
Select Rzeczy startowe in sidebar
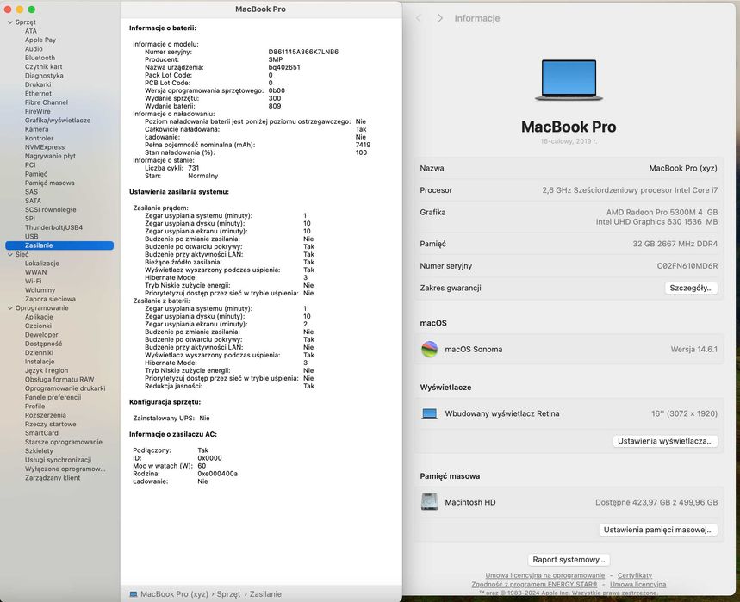[x=50, y=424]
